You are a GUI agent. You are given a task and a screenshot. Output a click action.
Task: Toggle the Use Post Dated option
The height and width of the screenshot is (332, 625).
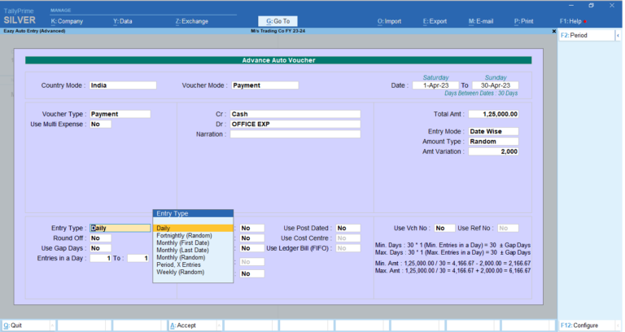(x=348, y=228)
